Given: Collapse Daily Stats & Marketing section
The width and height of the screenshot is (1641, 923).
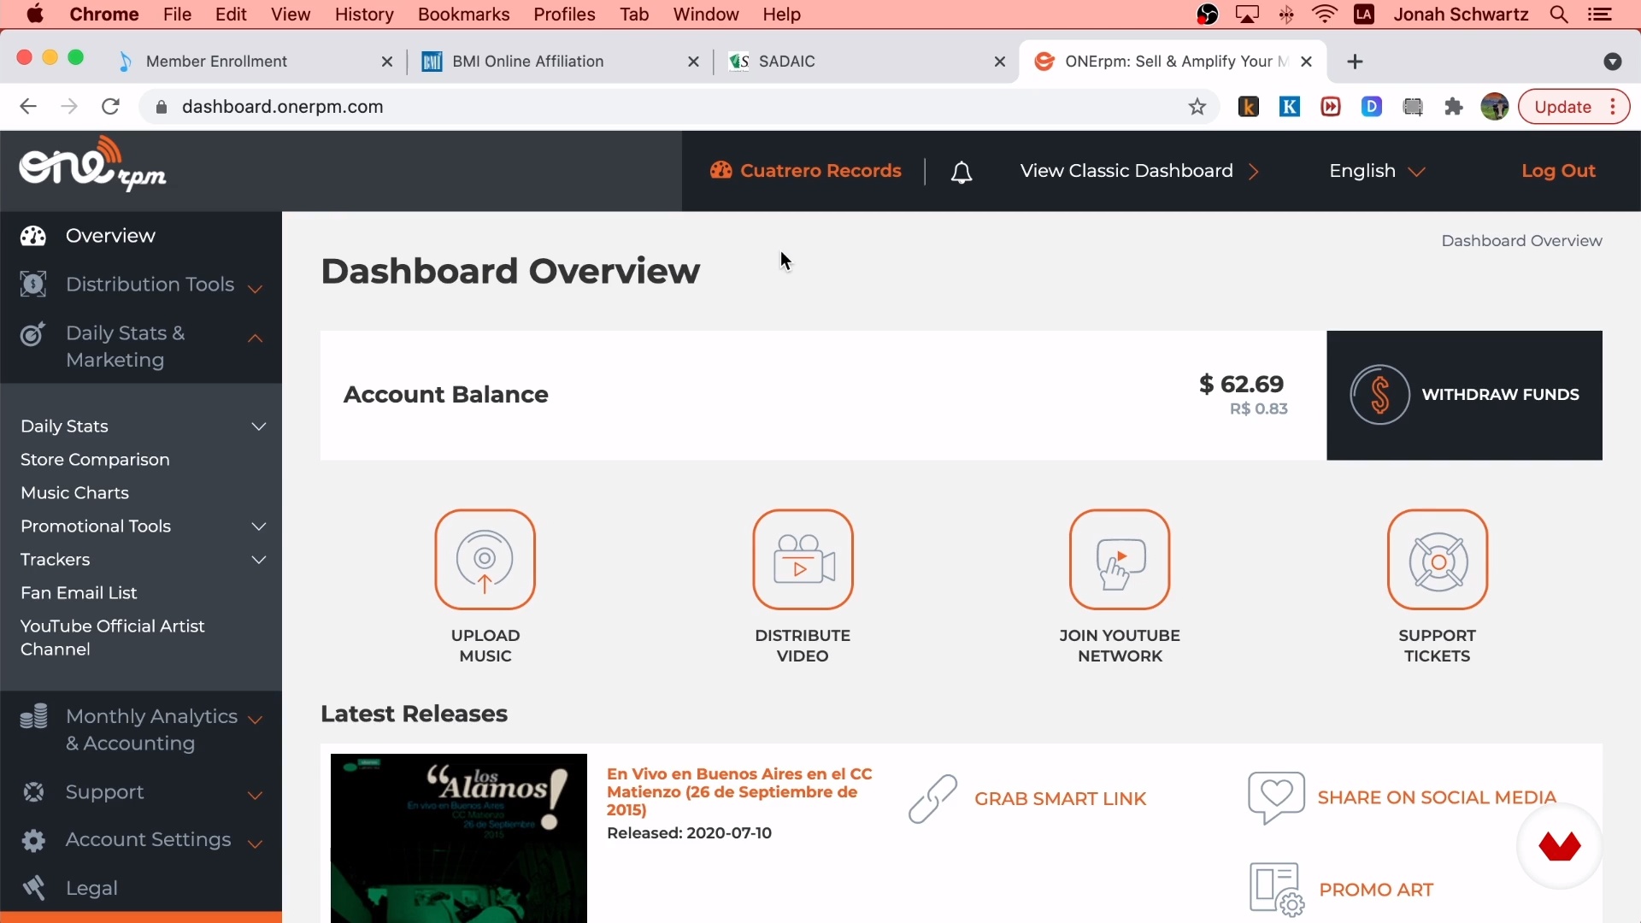Looking at the screenshot, I should [255, 338].
